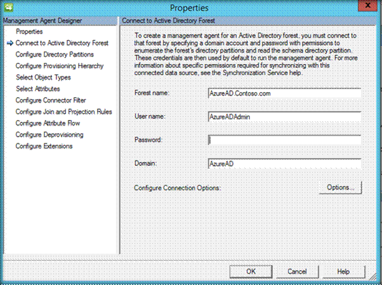Close the Properties dialog window
This screenshot has height=285, width=382.
[367, 5]
